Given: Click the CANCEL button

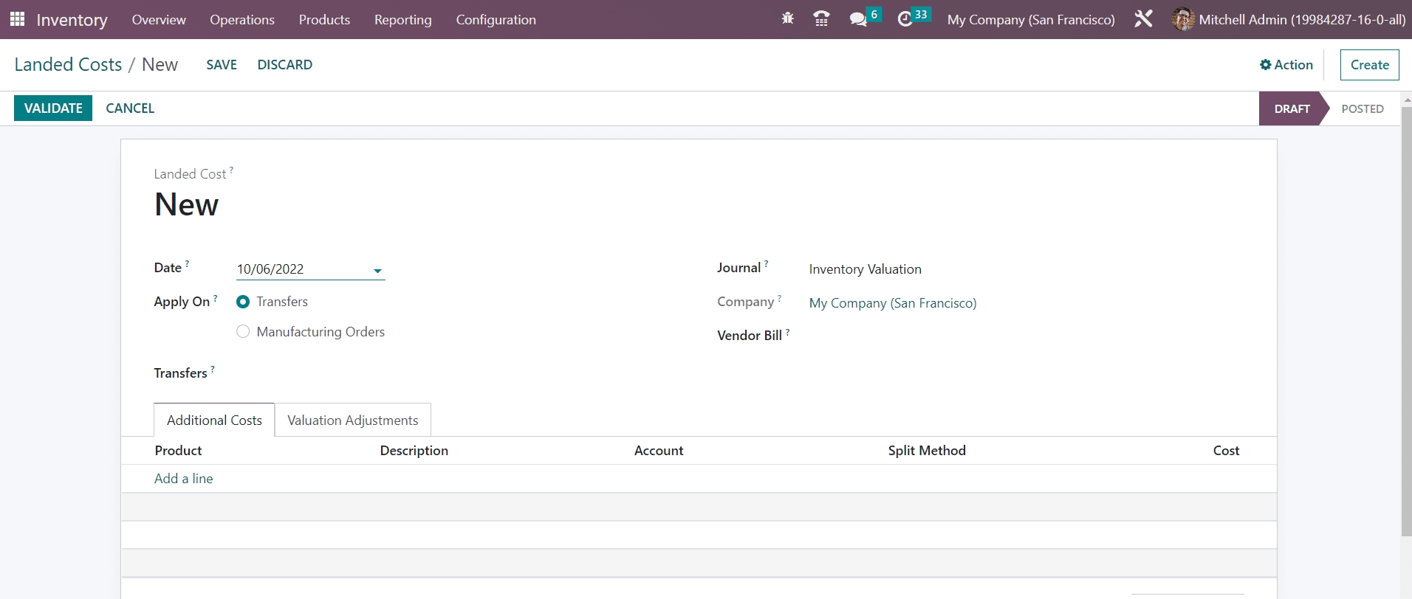Looking at the screenshot, I should [x=130, y=108].
